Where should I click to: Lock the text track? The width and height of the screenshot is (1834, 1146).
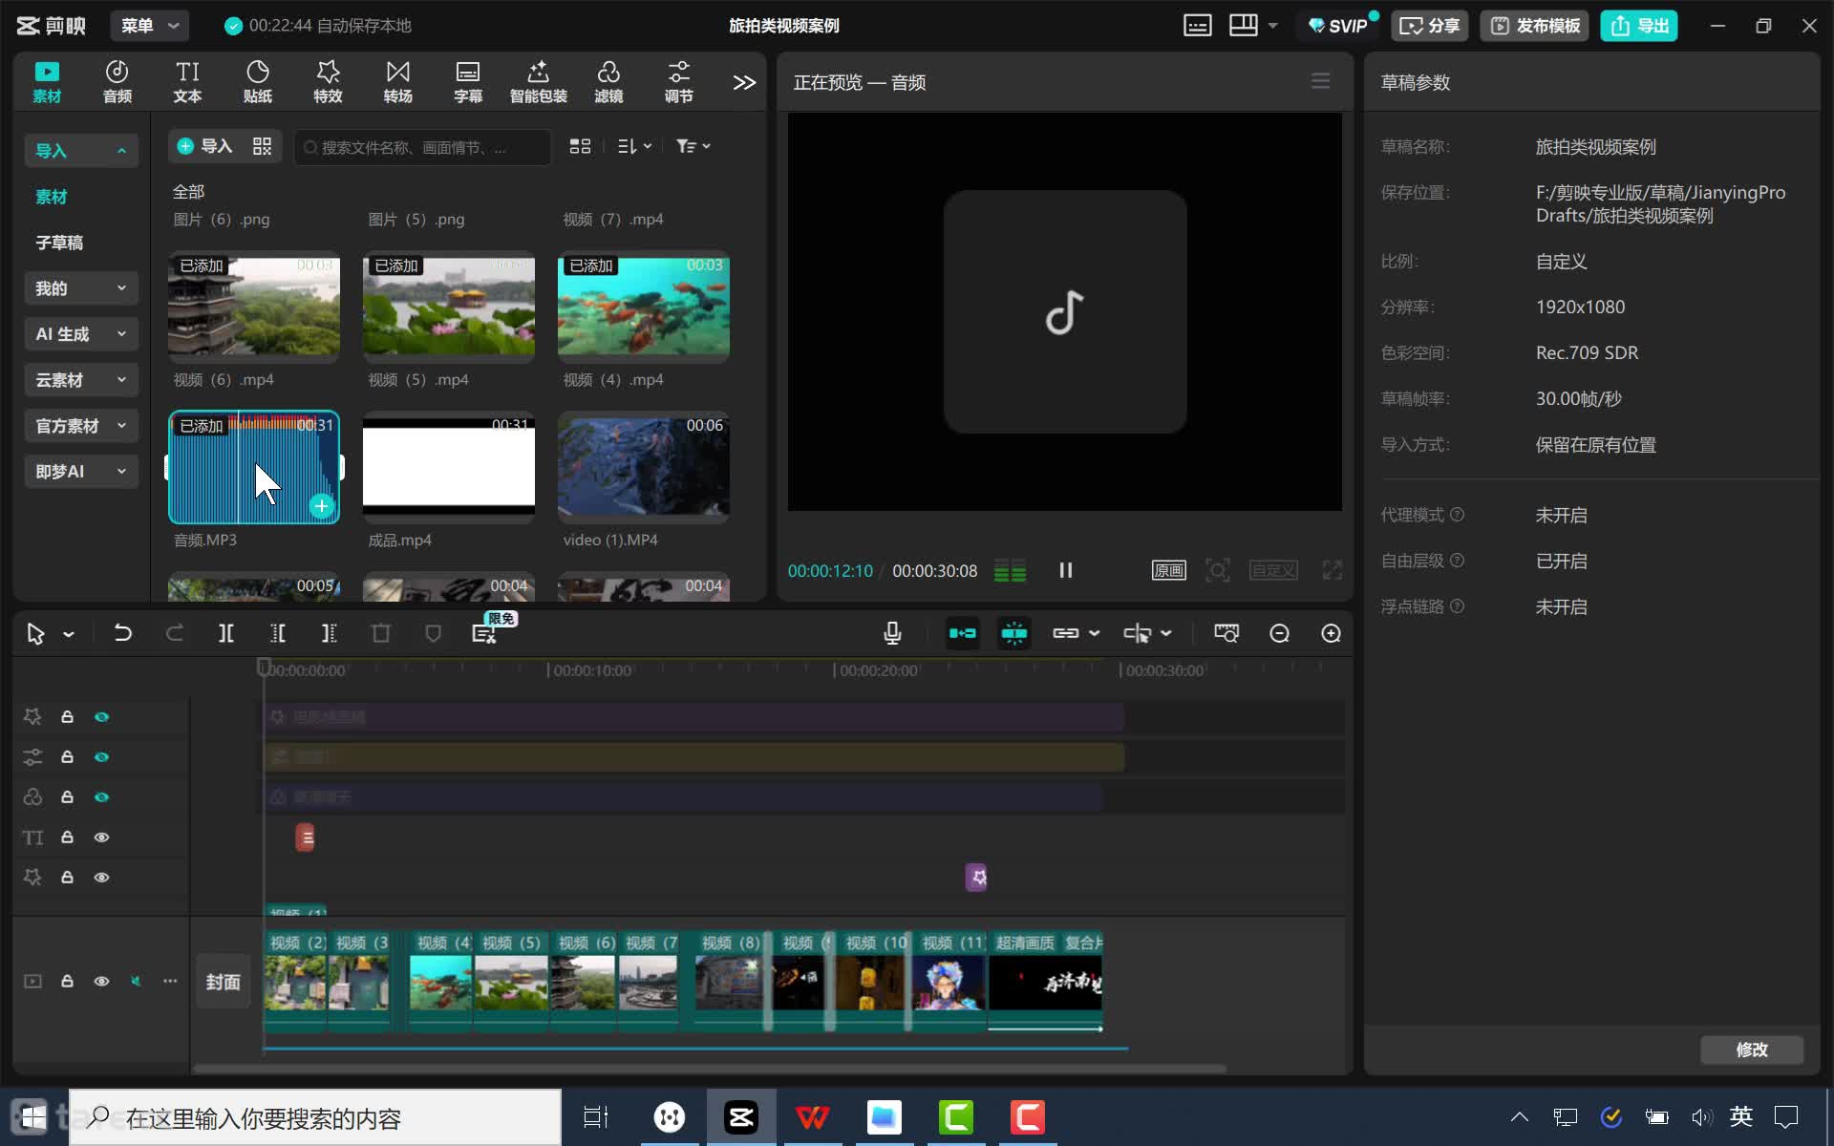(67, 838)
